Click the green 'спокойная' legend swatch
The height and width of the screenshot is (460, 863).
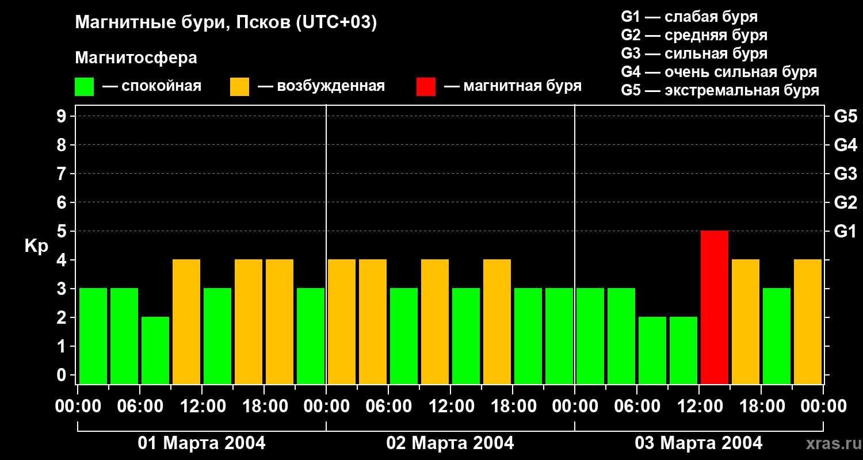tap(84, 87)
